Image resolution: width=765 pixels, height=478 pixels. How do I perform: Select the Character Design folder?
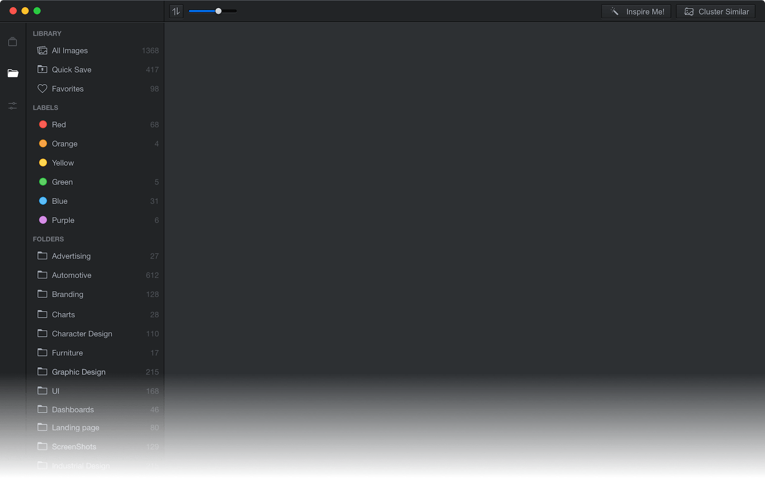[82, 334]
